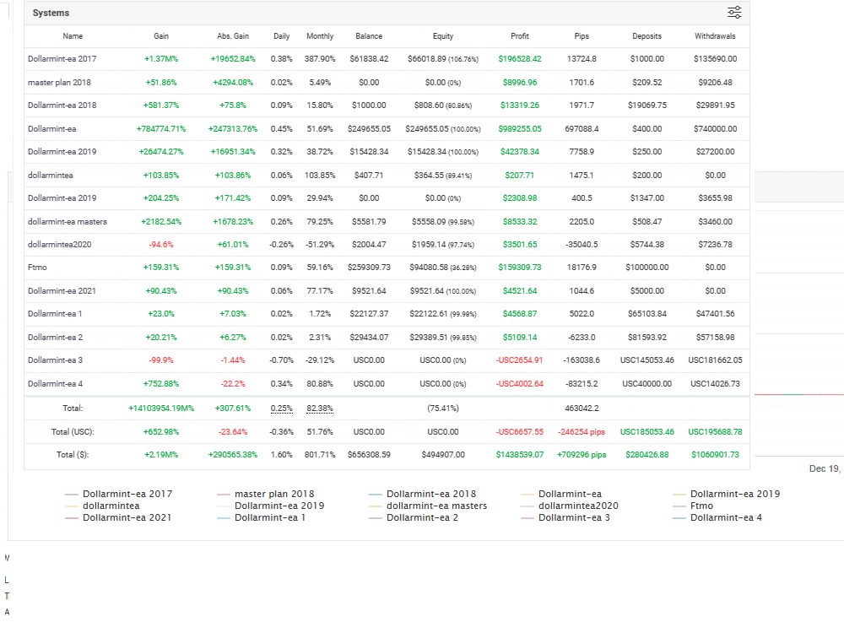Toggle Dollarmint-ea 2 legend entry
Viewport: 844px width, 633px height.
pos(414,517)
